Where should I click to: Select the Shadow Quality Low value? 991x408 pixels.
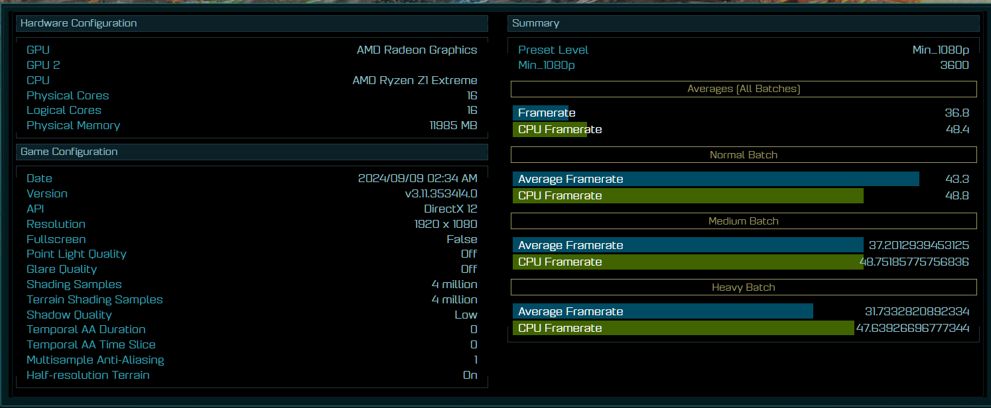[x=466, y=315]
